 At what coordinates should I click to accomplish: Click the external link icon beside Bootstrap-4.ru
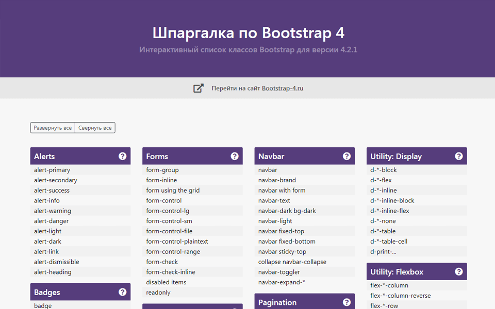pos(198,88)
